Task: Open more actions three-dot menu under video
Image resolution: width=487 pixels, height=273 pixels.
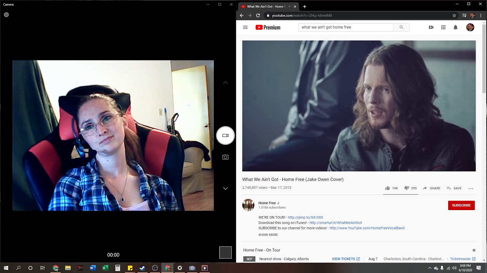Action: click(x=471, y=188)
